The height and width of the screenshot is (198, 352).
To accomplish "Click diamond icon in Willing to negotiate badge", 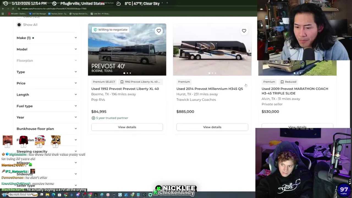I will click(x=95, y=30).
